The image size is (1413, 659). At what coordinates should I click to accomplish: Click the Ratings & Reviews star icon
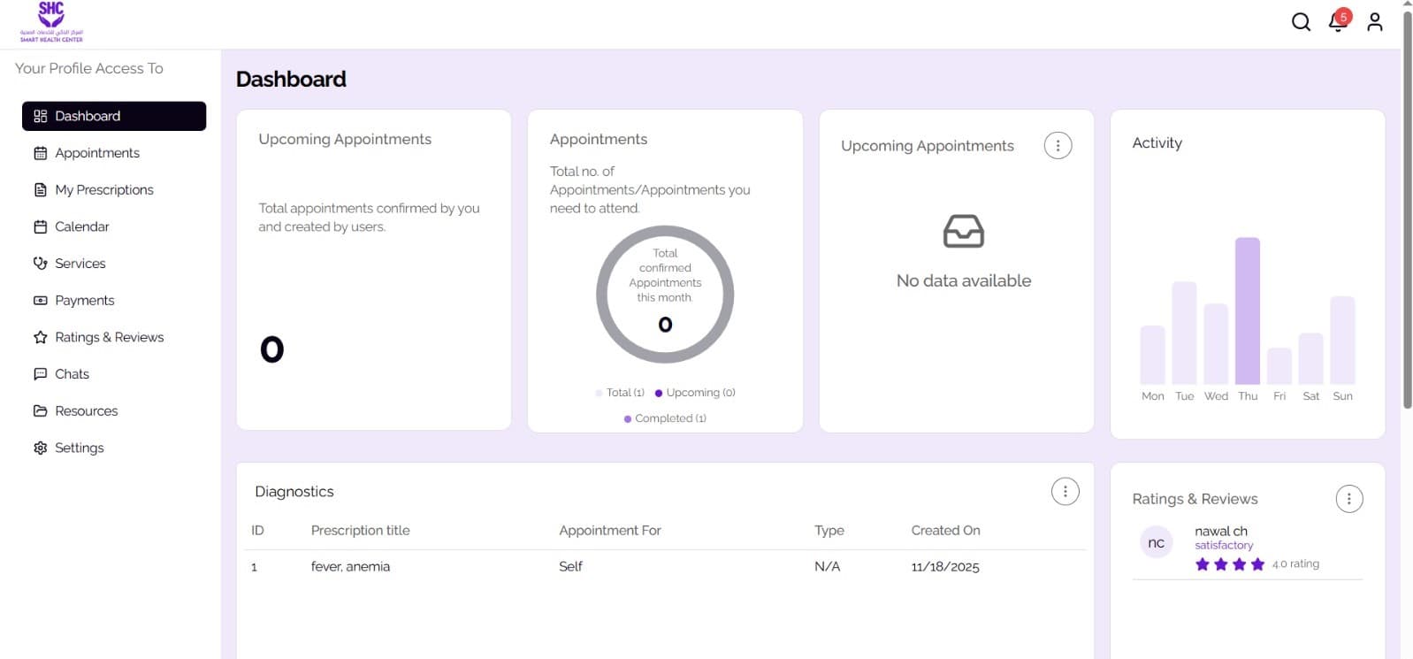[40, 337]
